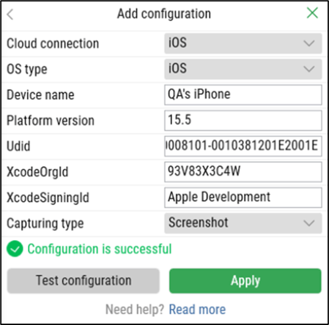This screenshot has width=329, height=325.
Task: Click the green success checkmark icon
Action: [x=15, y=249]
